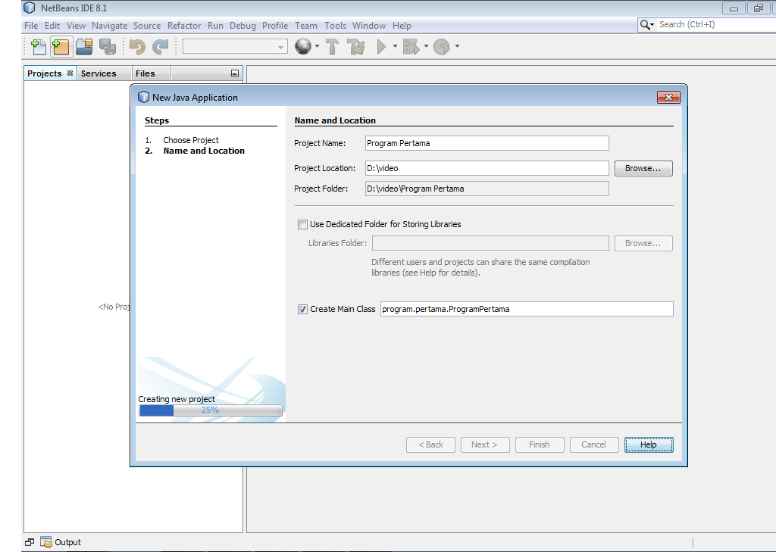The image size is (776, 552).
Task: Click Browse next to Libraries Folder
Action: tap(643, 243)
